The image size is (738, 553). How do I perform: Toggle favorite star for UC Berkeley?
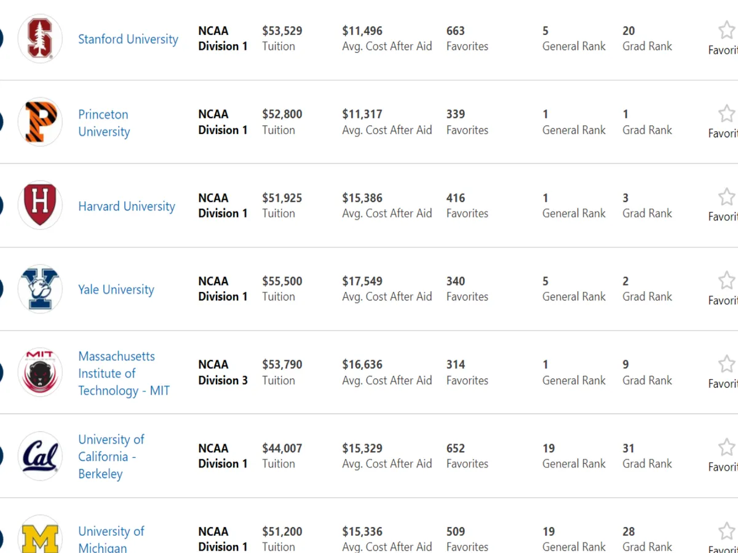pos(726,447)
